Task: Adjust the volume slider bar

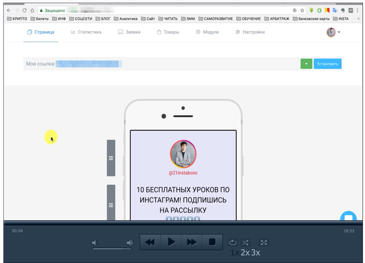Action: [x=112, y=248]
